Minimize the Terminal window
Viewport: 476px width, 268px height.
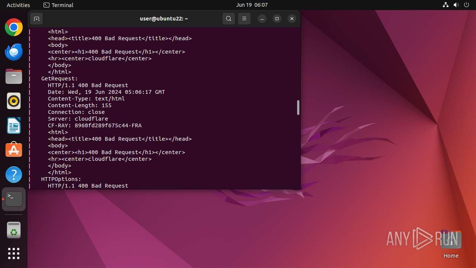[262, 19]
